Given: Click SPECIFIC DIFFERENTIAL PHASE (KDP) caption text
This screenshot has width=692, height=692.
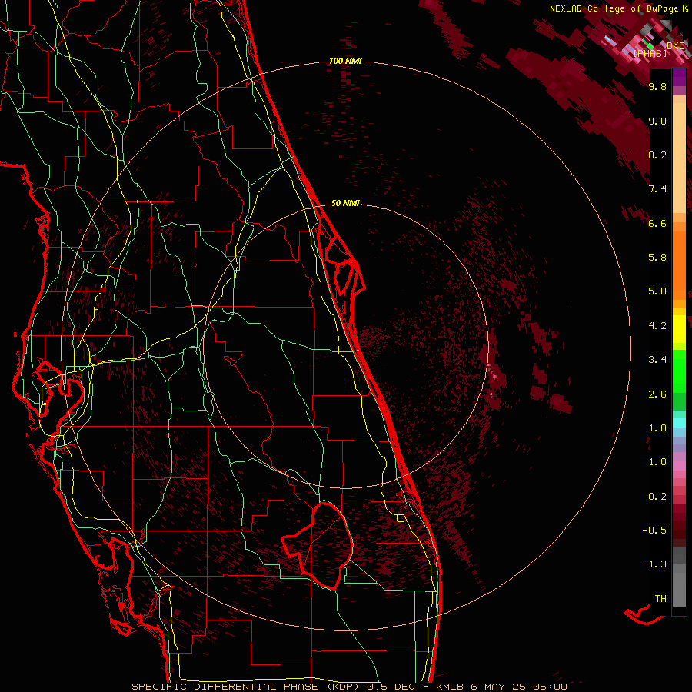Looking at the screenshot, I should click(x=245, y=687).
